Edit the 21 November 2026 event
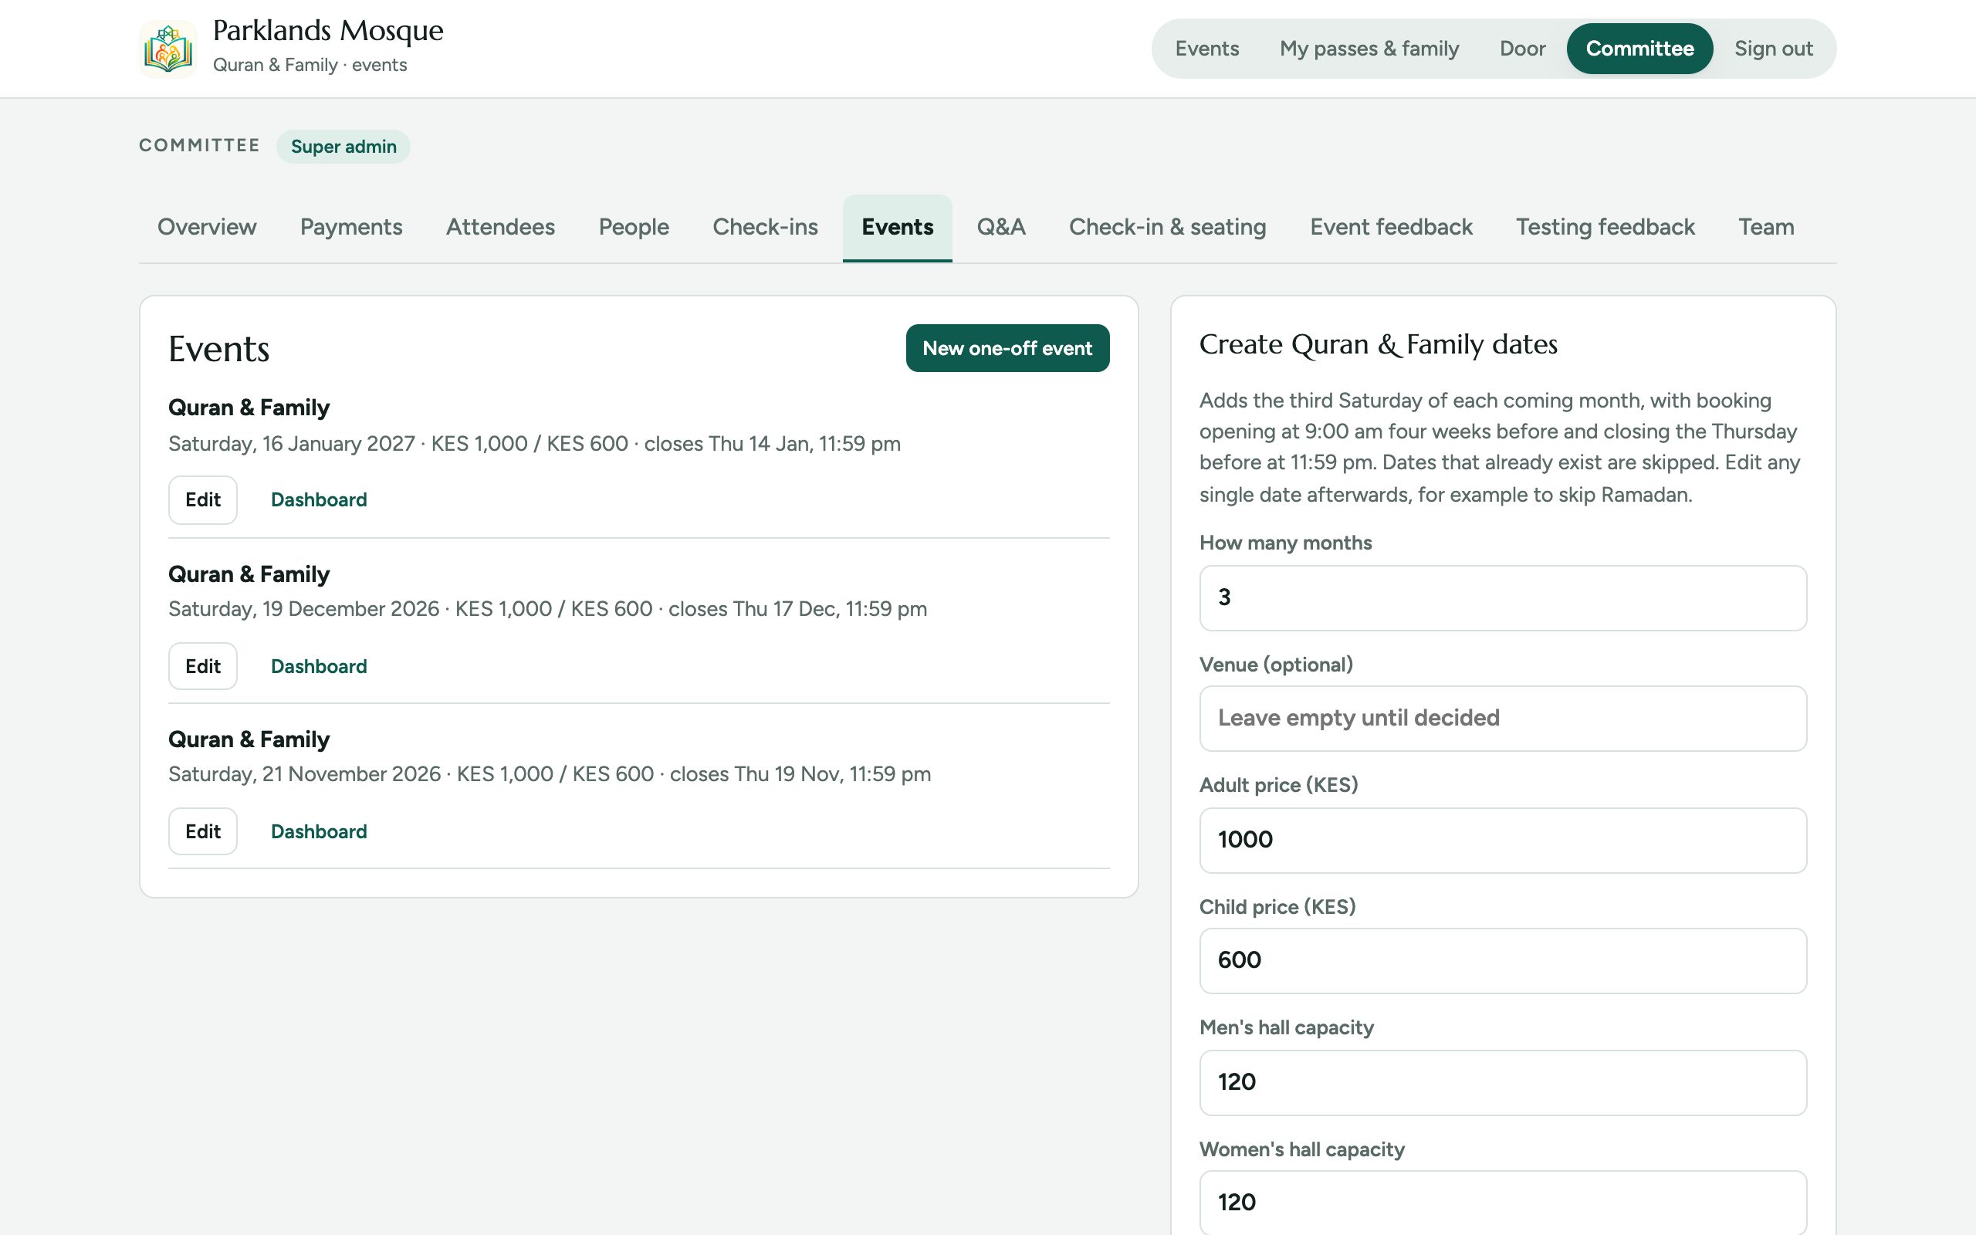The image size is (1976, 1235). click(x=202, y=831)
